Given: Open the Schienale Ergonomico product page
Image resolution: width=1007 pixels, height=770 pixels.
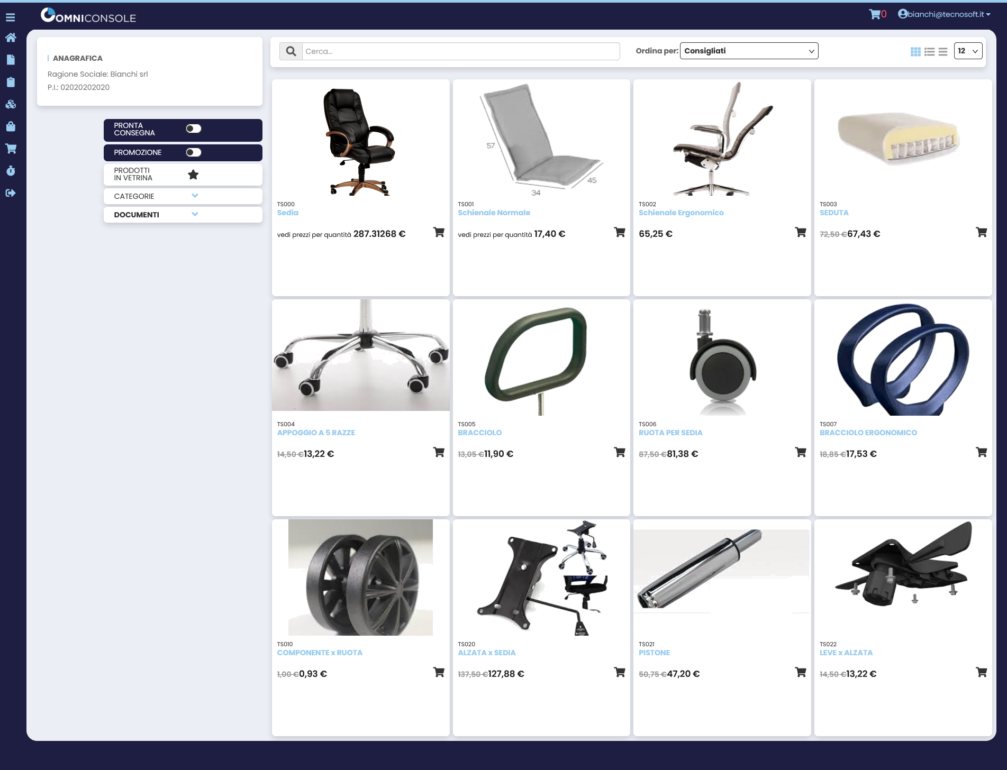Looking at the screenshot, I should [x=681, y=212].
